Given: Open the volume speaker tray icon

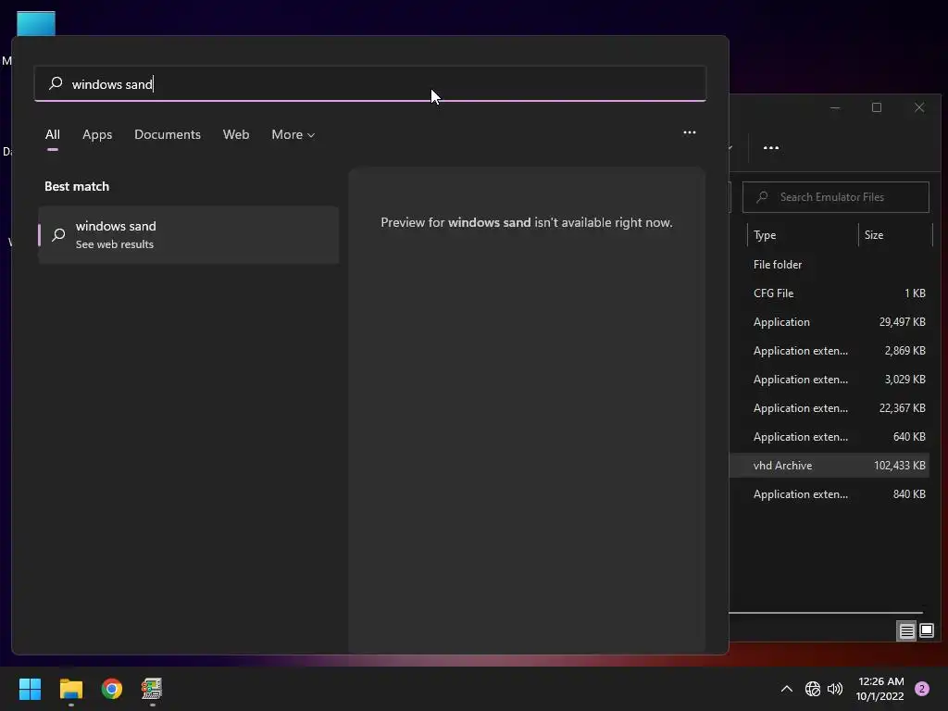Looking at the screenshot, I should pyautogui.click(x=835, y=689).
